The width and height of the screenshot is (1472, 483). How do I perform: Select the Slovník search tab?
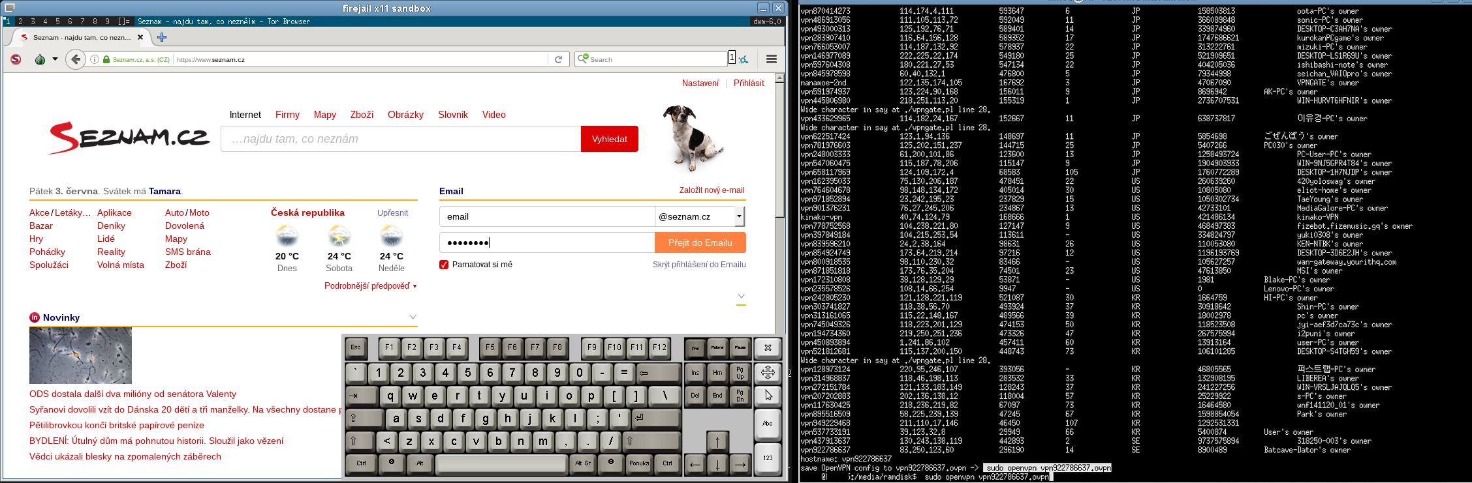coord(453,115)
